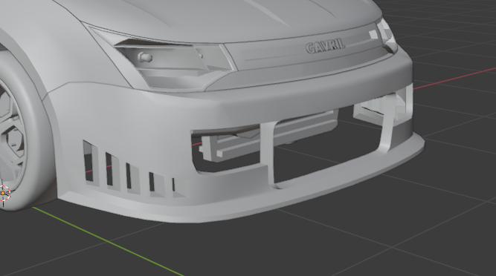Click the GAVRIL emblem lettering on the grille

[x=325, y=47]
